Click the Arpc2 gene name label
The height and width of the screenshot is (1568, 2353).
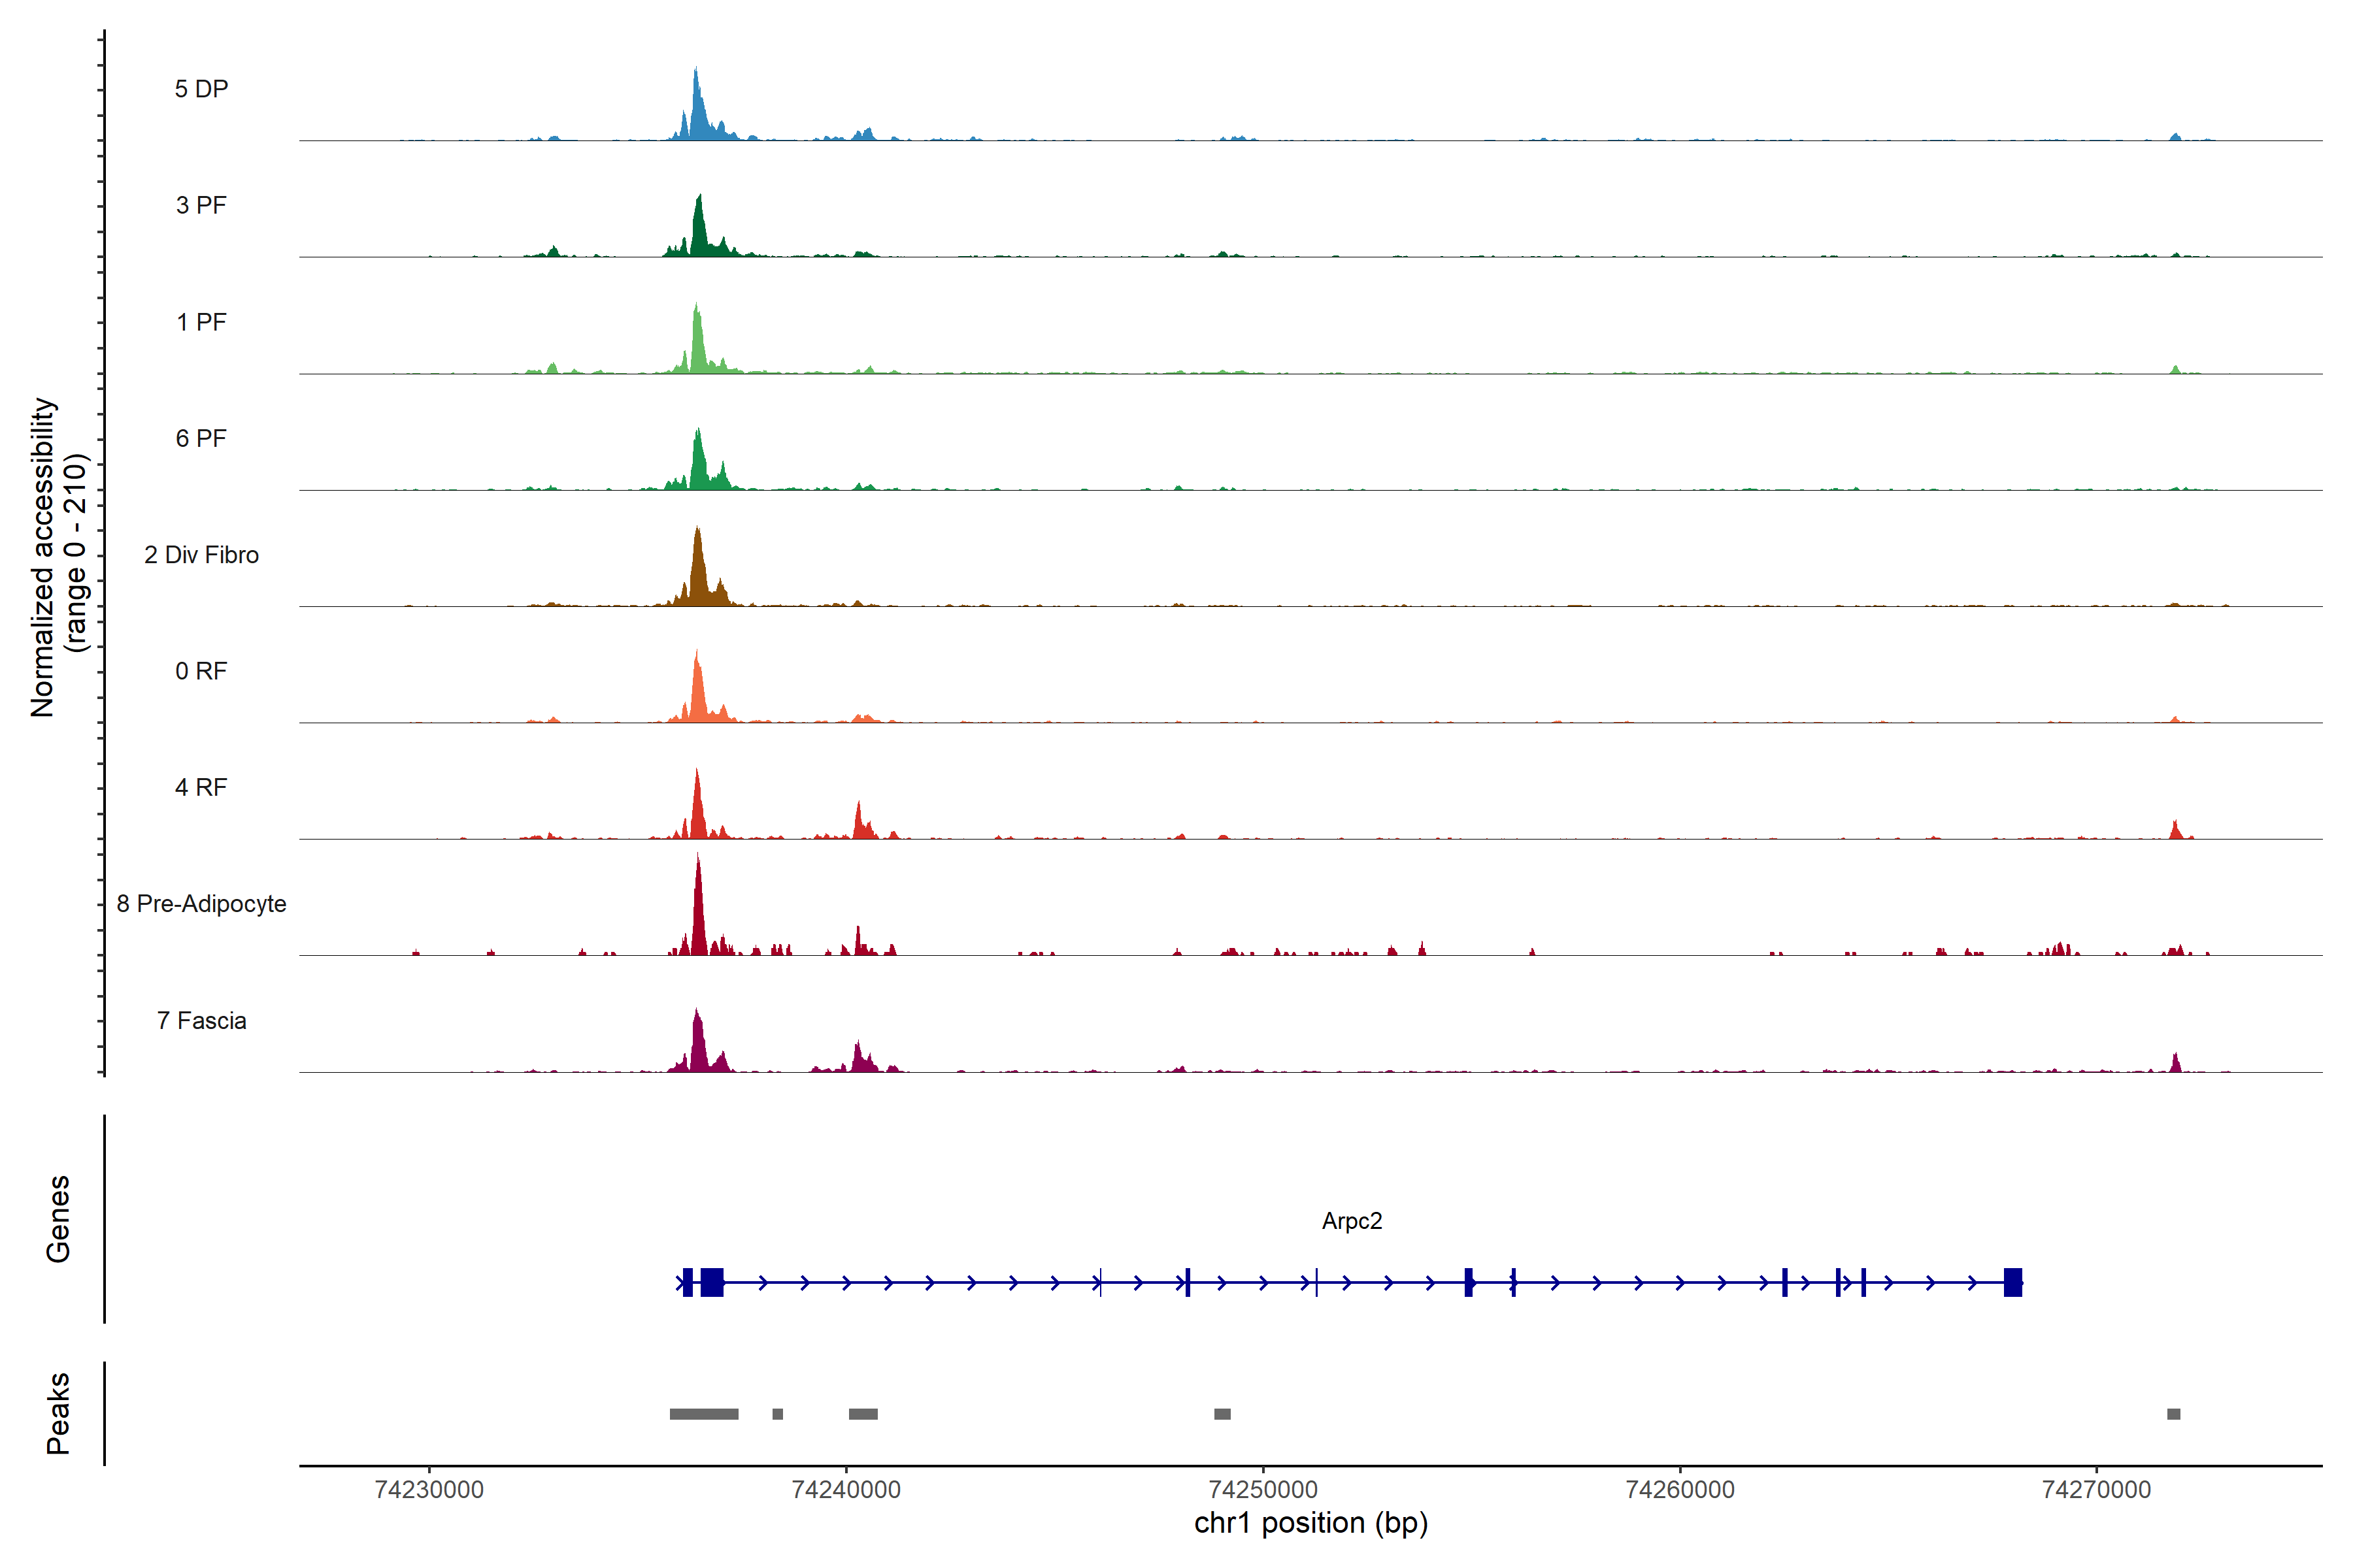coord(1352,1221)
